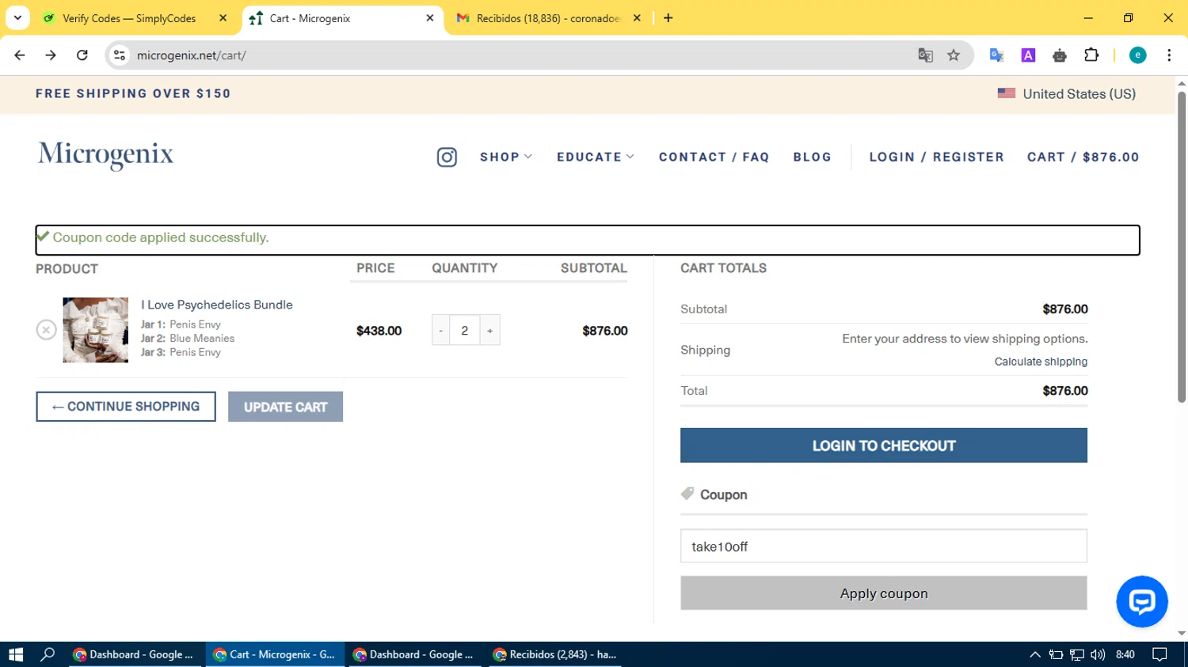Open first Dashboard - Google taskbar window
Image resolution: width=1188 pixels, height=667 pixels.
(135, 654)
